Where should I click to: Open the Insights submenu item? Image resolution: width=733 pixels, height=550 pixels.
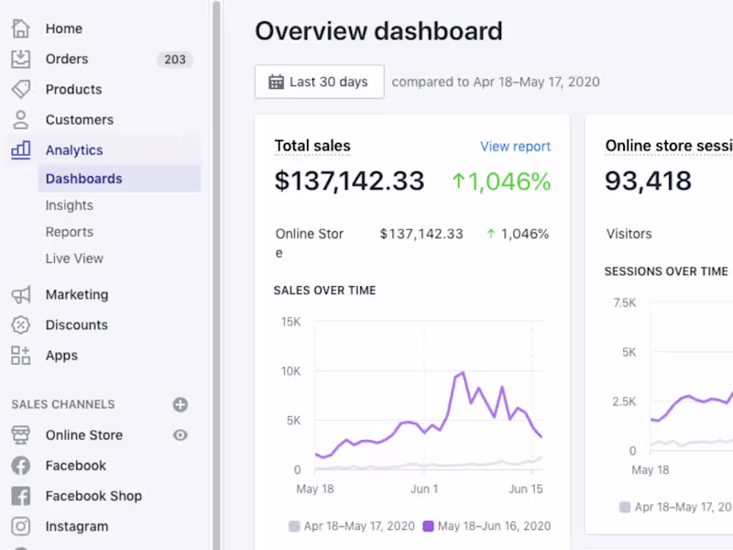(x=70, y=205)
